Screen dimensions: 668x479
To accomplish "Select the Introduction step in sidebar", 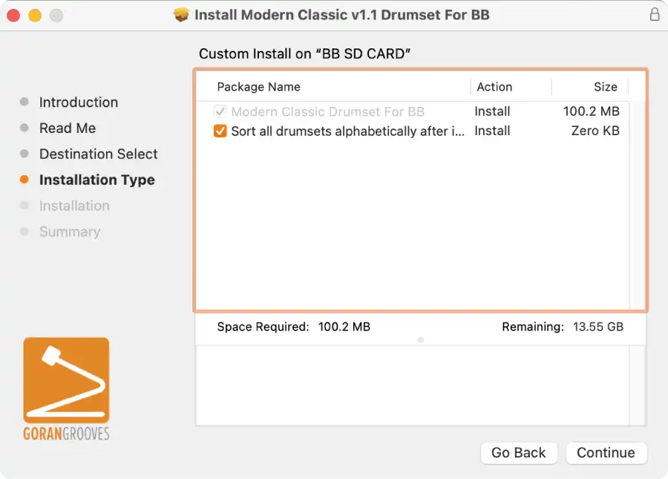I will coord(79,102).
